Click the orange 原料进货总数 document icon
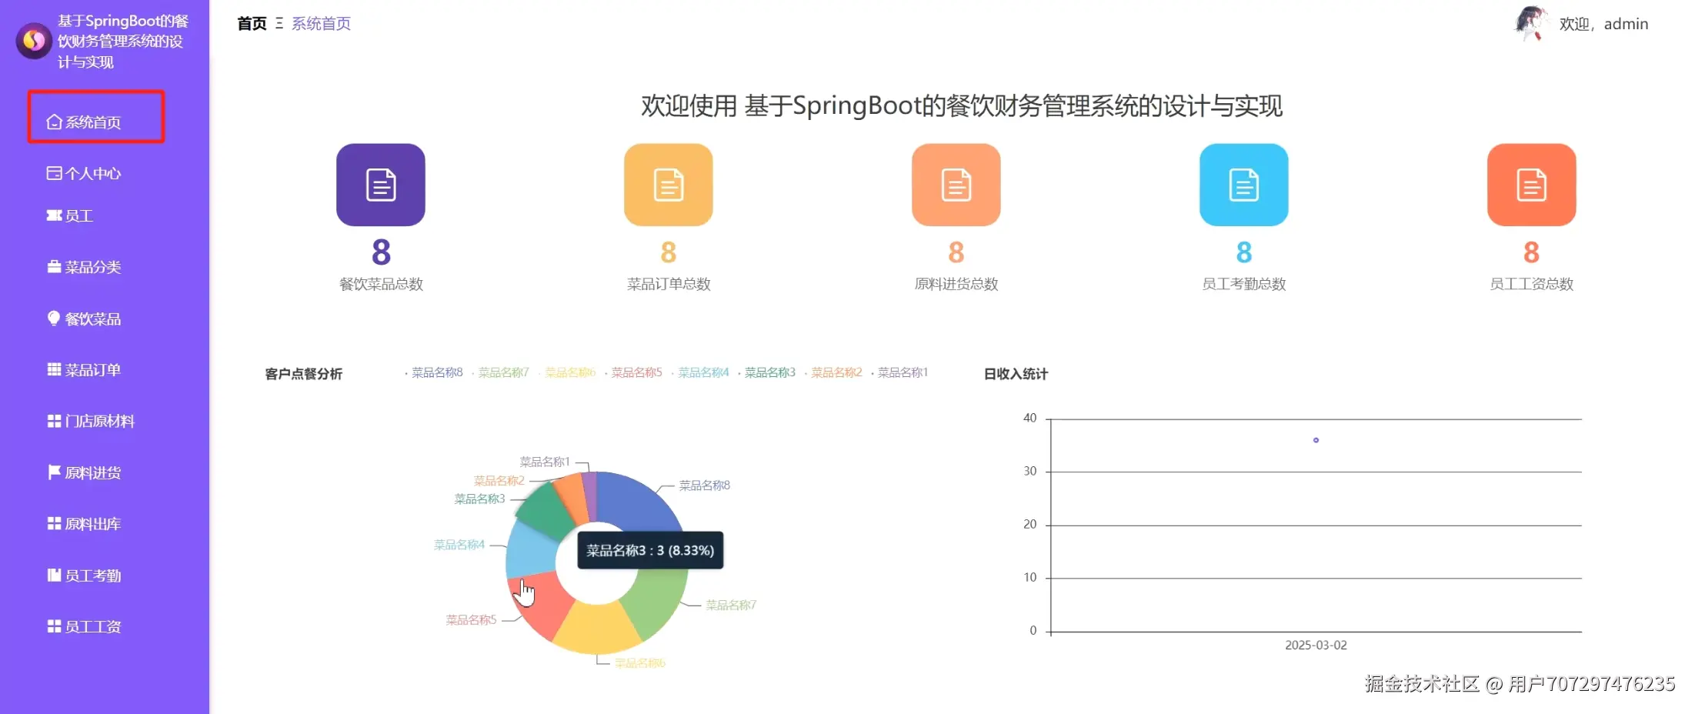Image resolution: width=1695 pixels, height=714 pixels. point(956,185)
